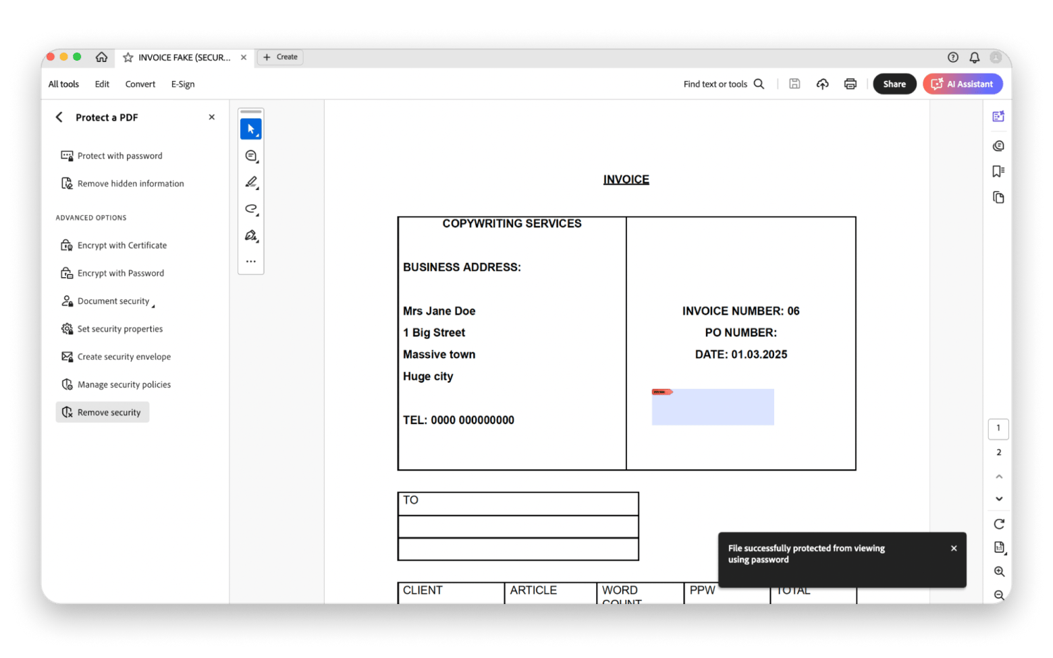Image resolution: width=1053 pixels, height=658 pixels.
Task: Print the document using the printer icon
Action: coord(850,84)
